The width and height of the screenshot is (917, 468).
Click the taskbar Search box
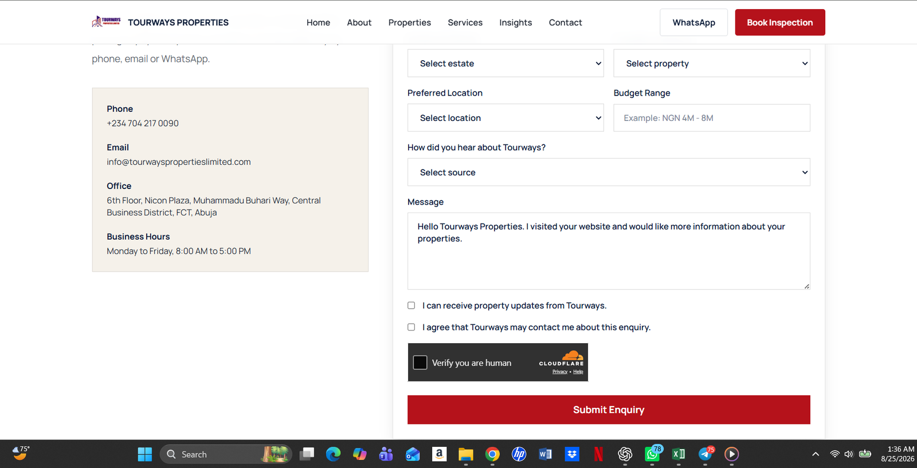pyautogui.click(x=226, y=454)
